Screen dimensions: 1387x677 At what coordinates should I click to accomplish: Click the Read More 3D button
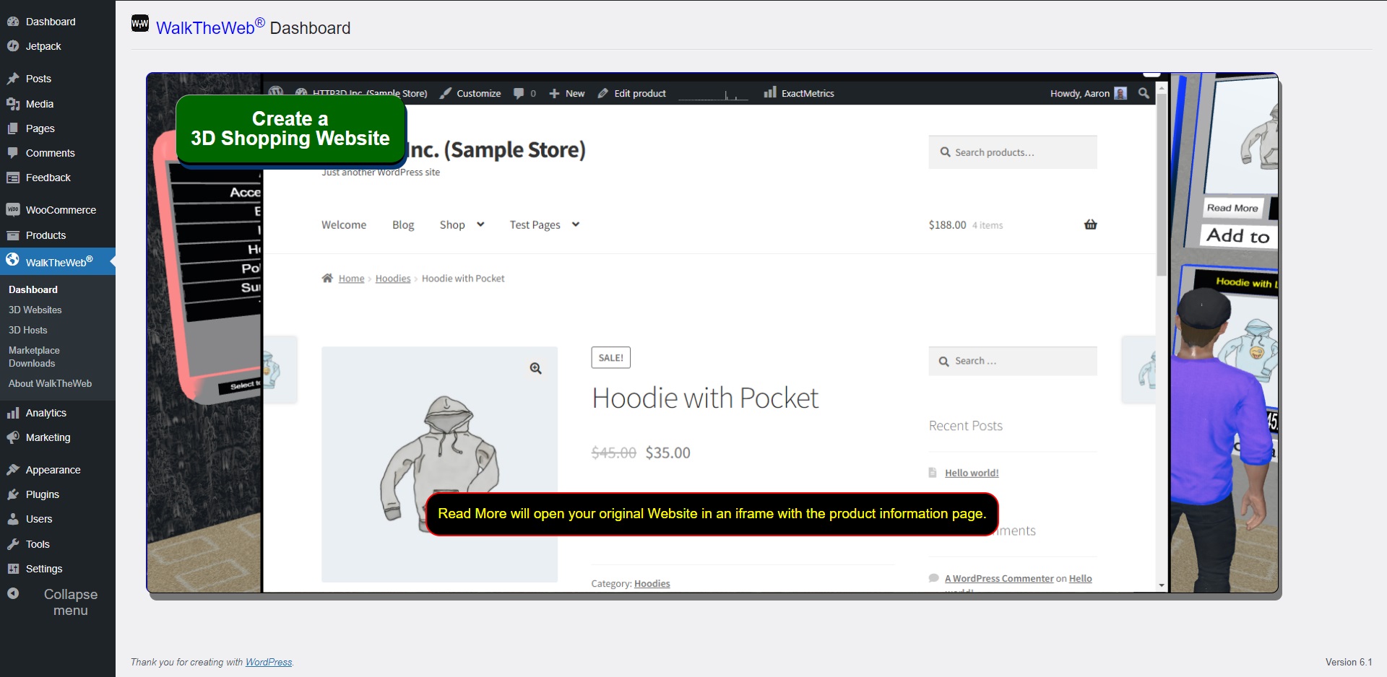pyautogui.click(x=1232, y=208)
